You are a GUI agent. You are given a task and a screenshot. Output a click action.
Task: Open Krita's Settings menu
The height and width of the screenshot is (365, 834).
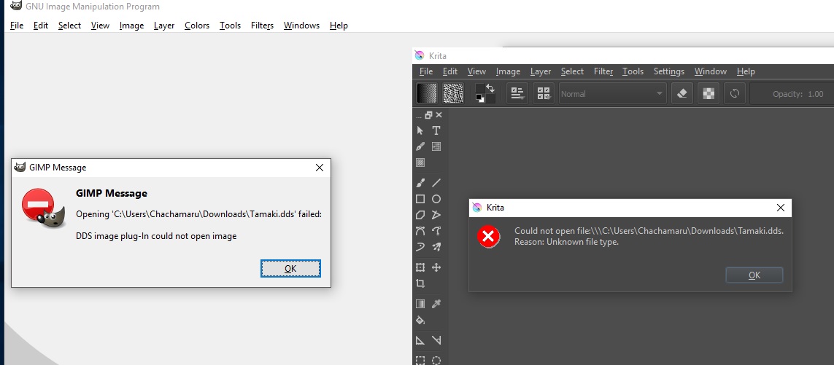(x=668, y=71)
